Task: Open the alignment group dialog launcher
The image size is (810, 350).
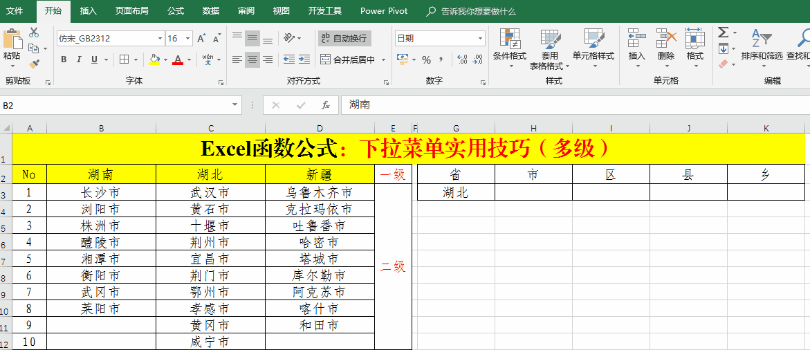Action: pos(386,82)
